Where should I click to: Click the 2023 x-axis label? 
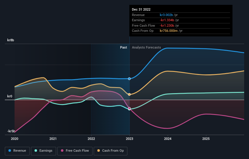point(130,139)
